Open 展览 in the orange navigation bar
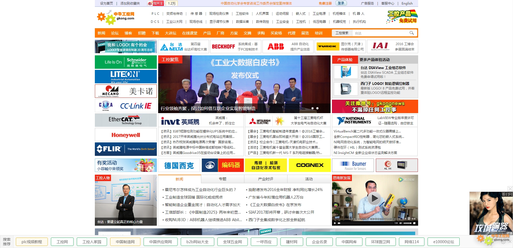 click(x=305, y=33)
